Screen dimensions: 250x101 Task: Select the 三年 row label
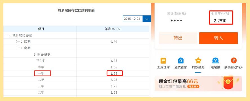click(41, 86)
